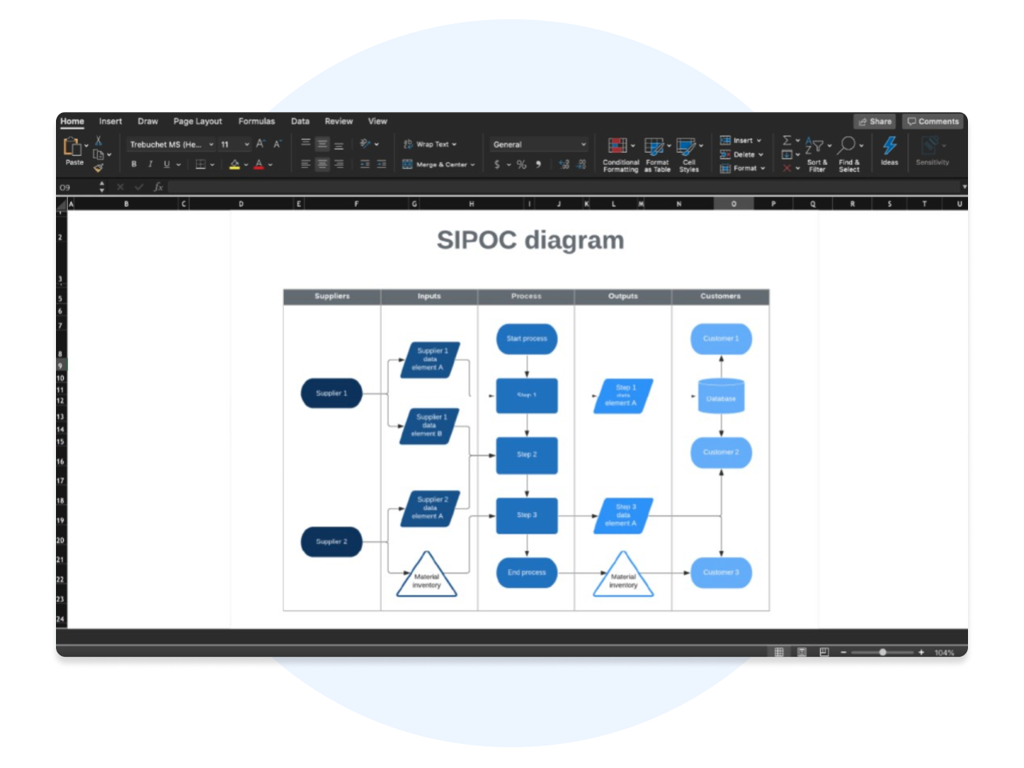Switch to the Formulas tab
Viewport: 1024px width, 768px height.
pos(256,122)
